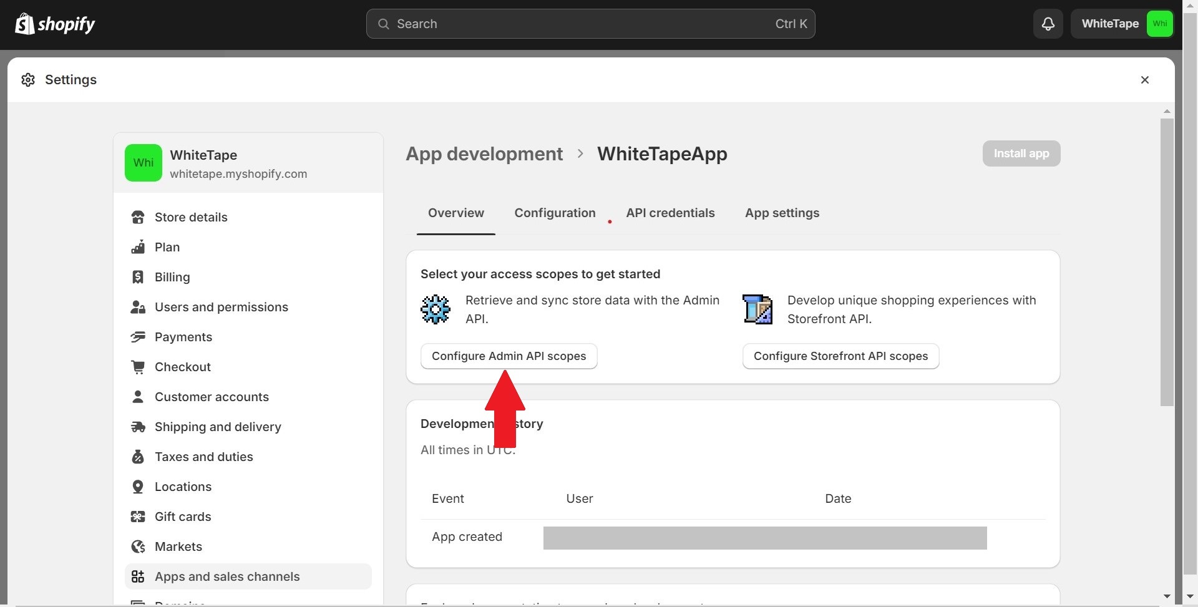Select Markets in the sidebar

[x=248, y=546]
